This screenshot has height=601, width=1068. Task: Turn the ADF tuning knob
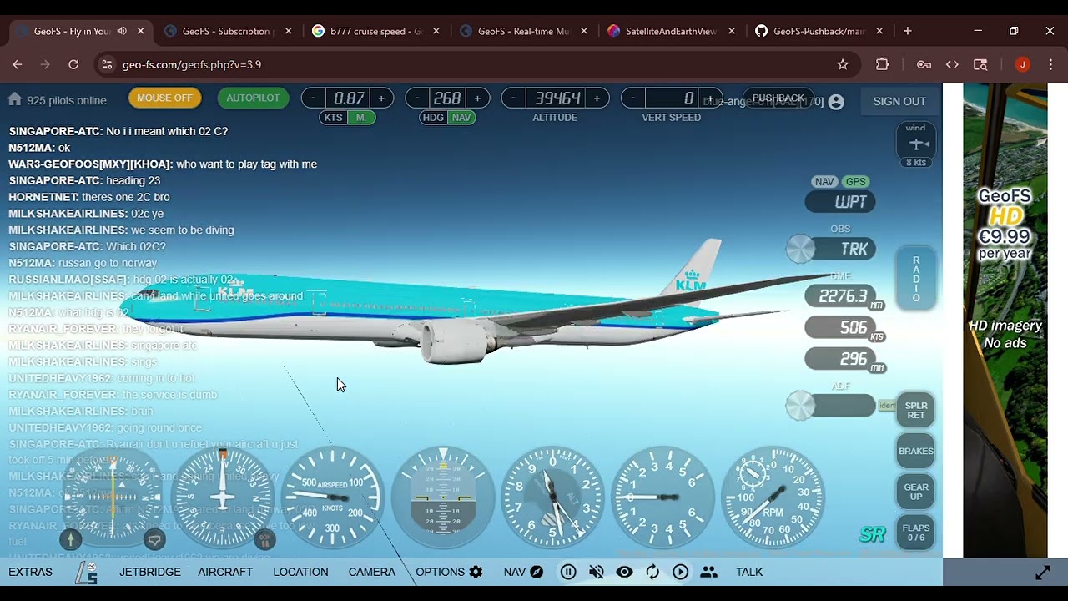pos(800,406)
